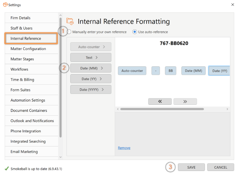238x175 pixels.
Task: Add Text element to reference
Action: 91,57
